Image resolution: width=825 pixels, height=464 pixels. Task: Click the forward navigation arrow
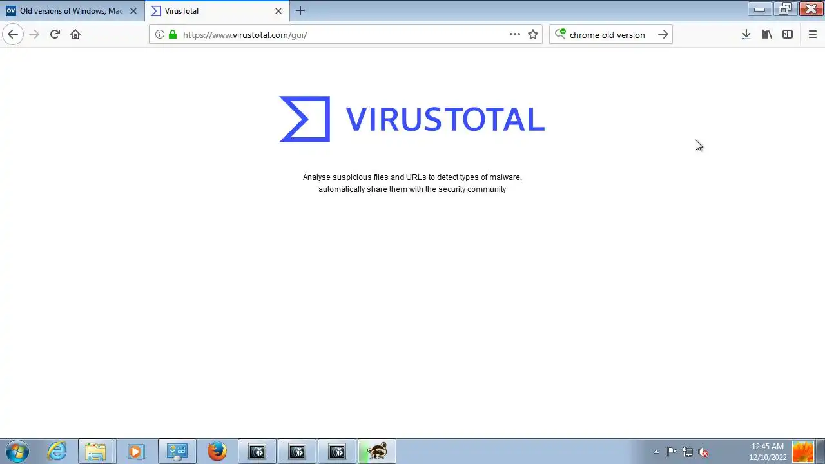[34, 34]
